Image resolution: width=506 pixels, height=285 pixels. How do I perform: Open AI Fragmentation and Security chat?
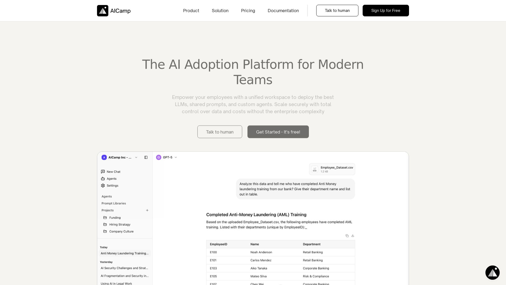click(125, 276)
